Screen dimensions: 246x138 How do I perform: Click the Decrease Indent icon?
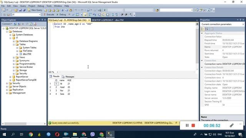(122, 15)
